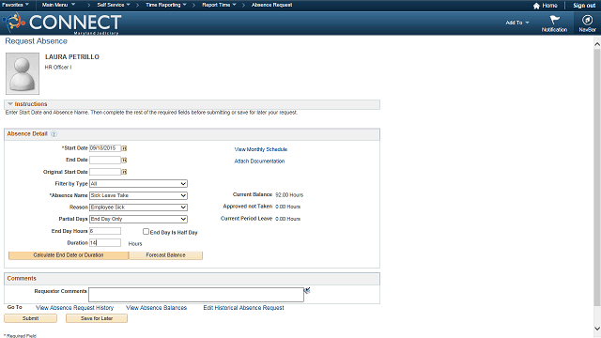
Task: Open View Monthly Schedule link
Action: (261, 149)
